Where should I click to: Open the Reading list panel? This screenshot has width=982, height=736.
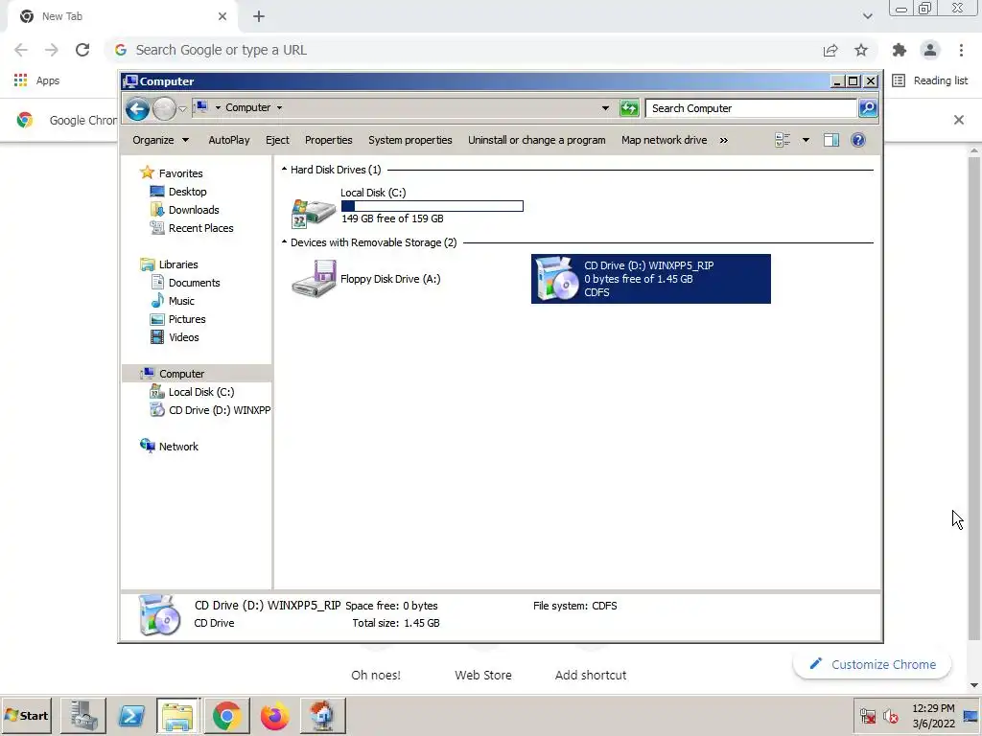tap(930, 80)
